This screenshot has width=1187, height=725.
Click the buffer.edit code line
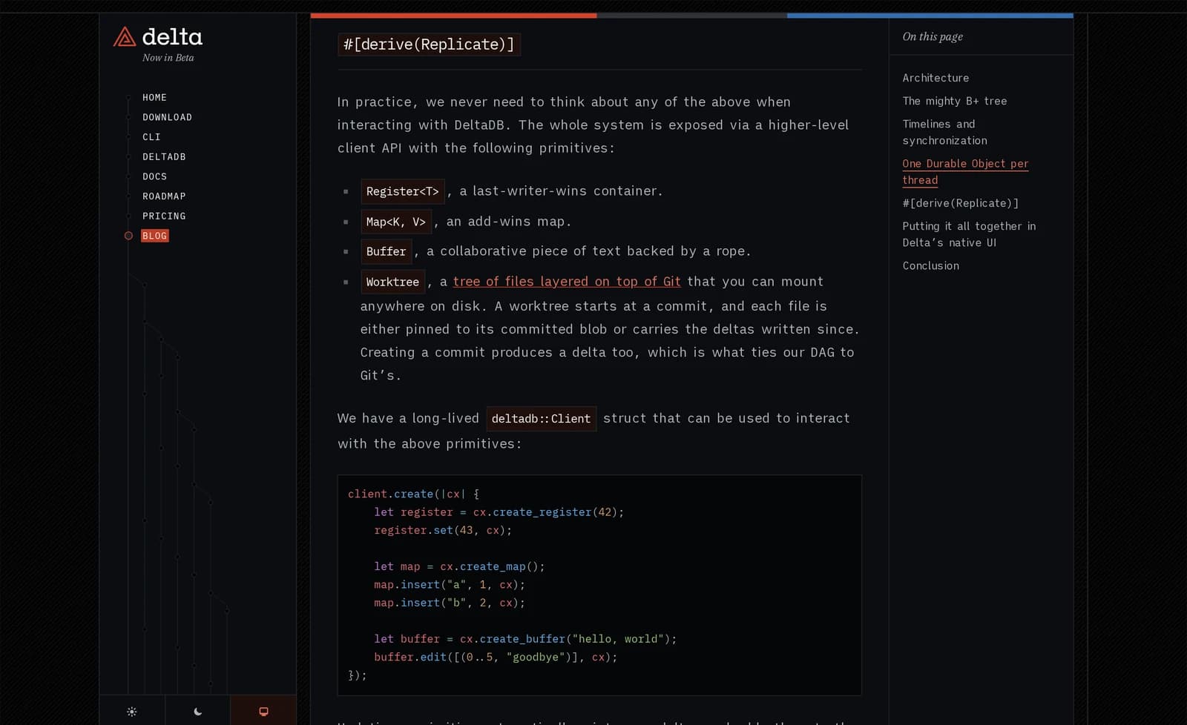[496, 658]
